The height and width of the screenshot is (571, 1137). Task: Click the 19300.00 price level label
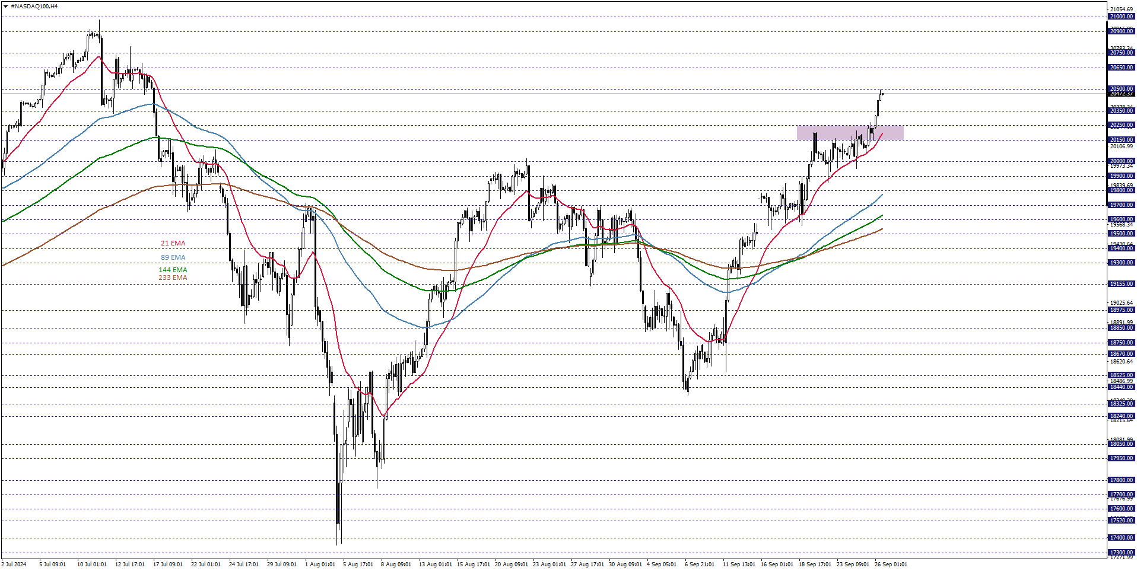point(1122,263)
